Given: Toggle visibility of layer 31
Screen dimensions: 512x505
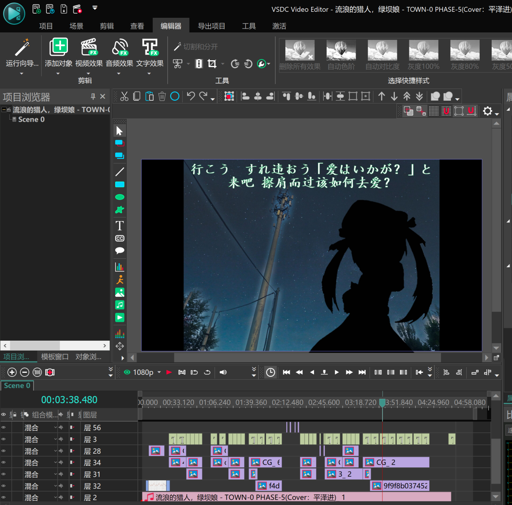Looking at the screenshot, I should tap(4, 474).
